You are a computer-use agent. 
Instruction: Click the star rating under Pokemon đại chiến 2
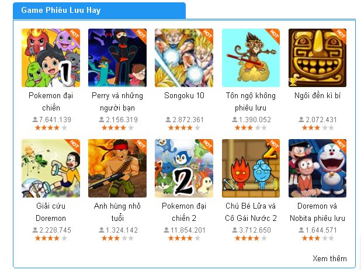coord(184,238)
